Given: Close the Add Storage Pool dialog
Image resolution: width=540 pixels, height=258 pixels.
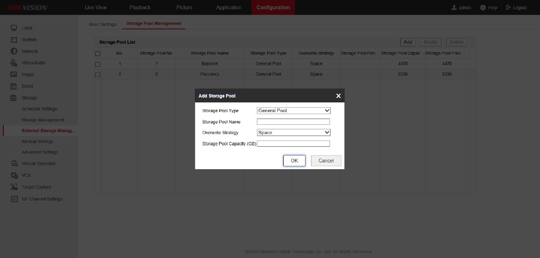Looking at the screenshot, I should (338, 96).
